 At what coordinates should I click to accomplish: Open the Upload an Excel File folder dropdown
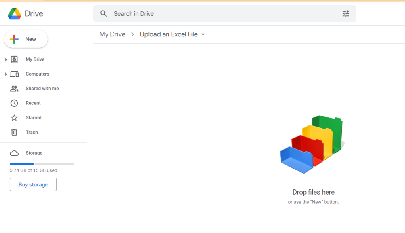(203, 34)
